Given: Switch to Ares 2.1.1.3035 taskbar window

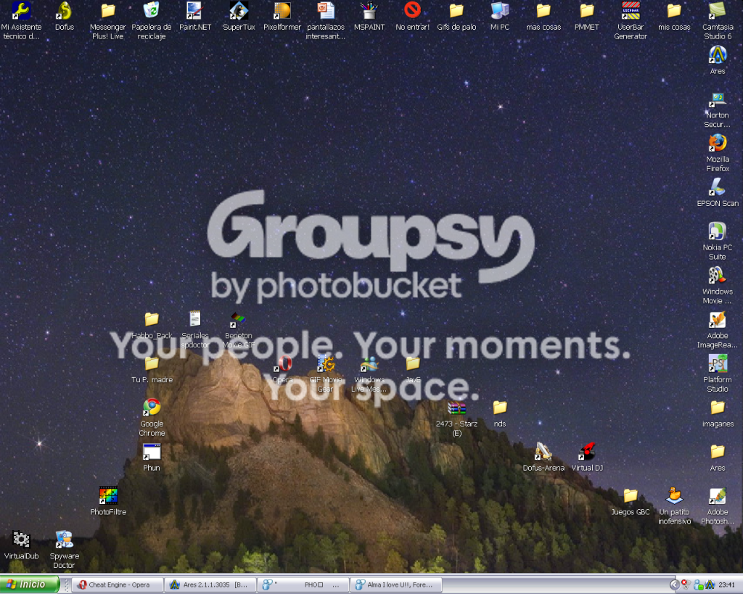Looking at the screenshot, I should (210, 585).
